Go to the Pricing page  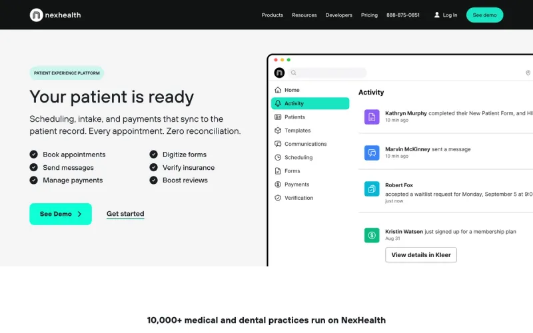coord(369,15)
